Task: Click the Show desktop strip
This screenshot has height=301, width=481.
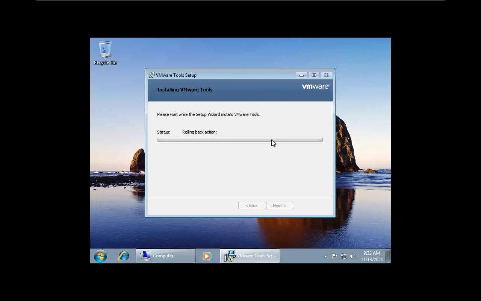Action: 388,256
